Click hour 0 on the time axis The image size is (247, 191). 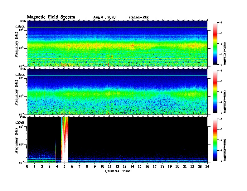click(27, 166)
